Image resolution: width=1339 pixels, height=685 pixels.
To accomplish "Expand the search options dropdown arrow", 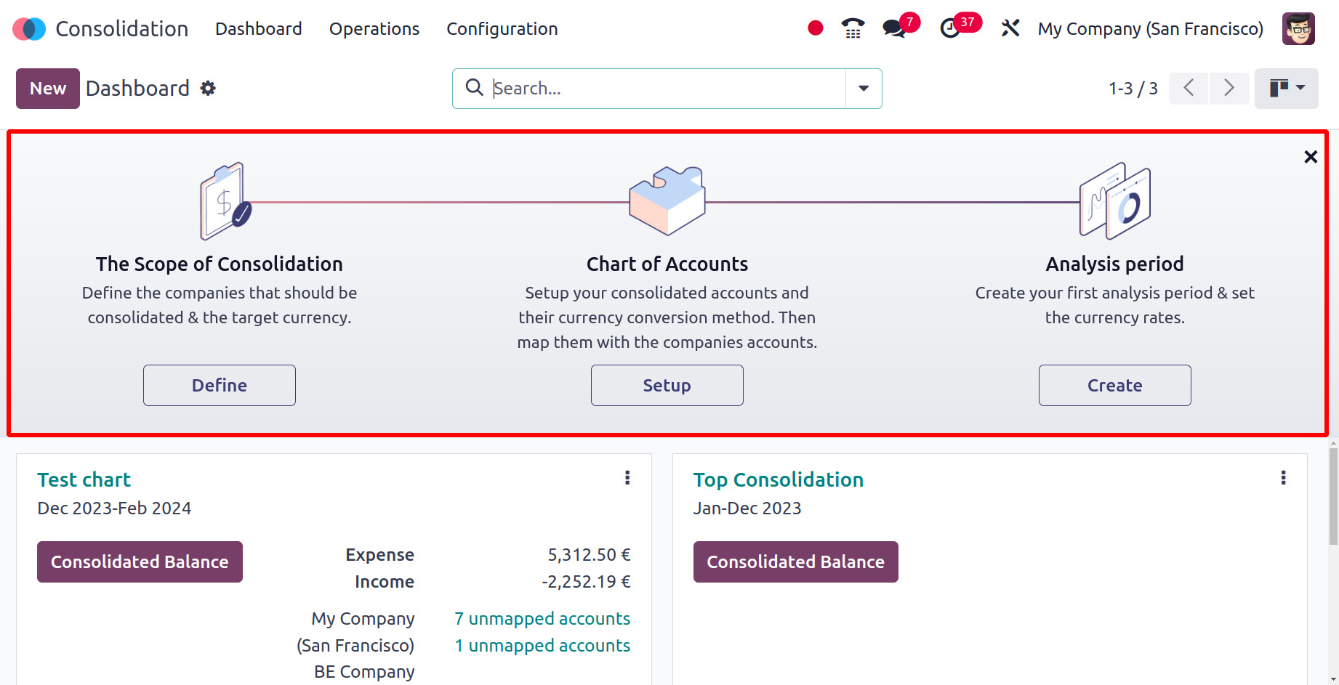I will click(x=864, y=89).
